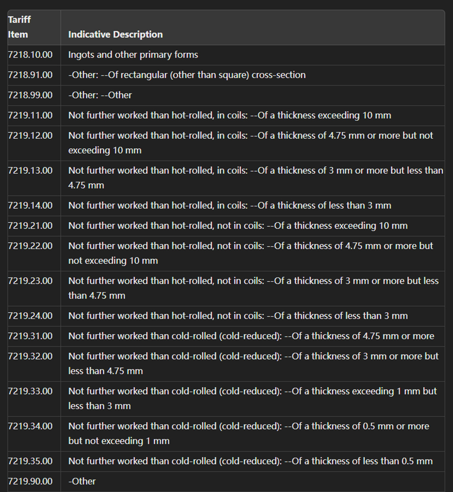This screenshot has height=492, width=453.
Task: Click the cold-rolled 4.75 mm or more description
Action: tap(251, 336)
